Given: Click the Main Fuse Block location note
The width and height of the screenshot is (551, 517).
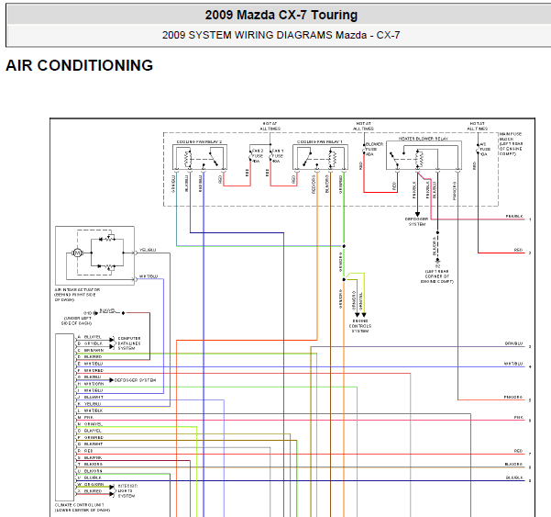Looking at the screenshot, I should (511, 144).
